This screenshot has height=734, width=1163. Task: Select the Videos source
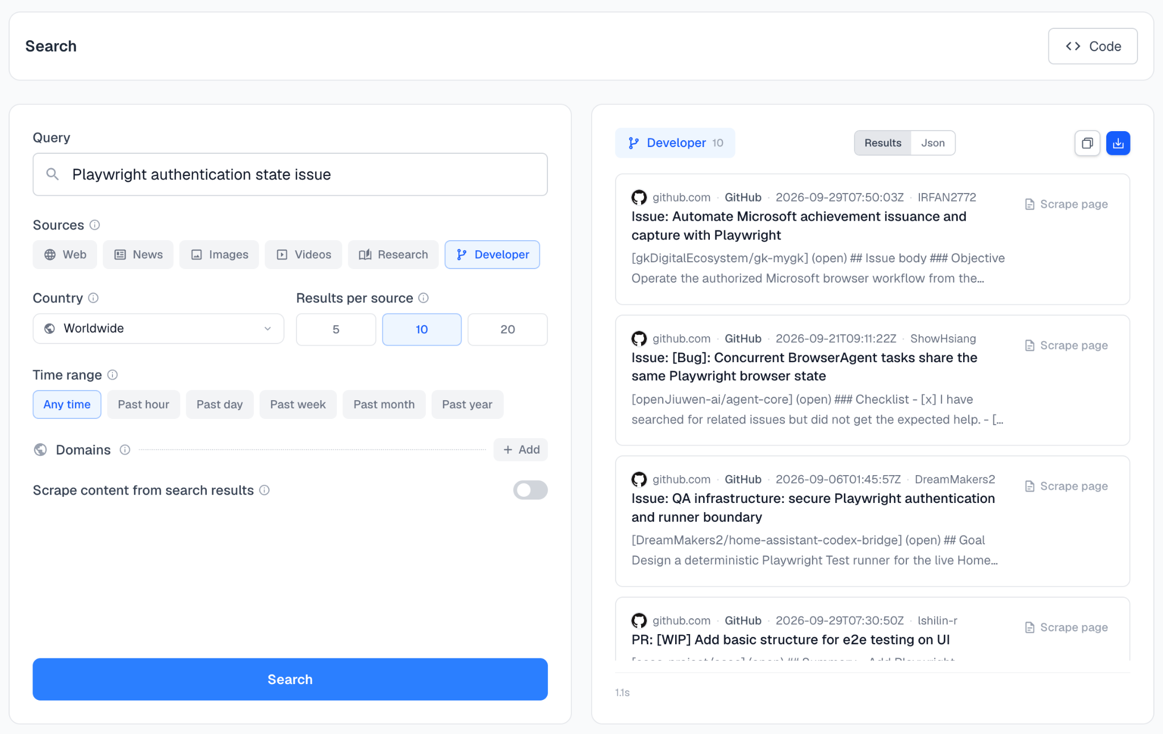pos(303,254)
